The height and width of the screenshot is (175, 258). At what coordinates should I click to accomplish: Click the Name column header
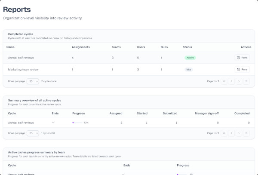click(x=10, y=47)
